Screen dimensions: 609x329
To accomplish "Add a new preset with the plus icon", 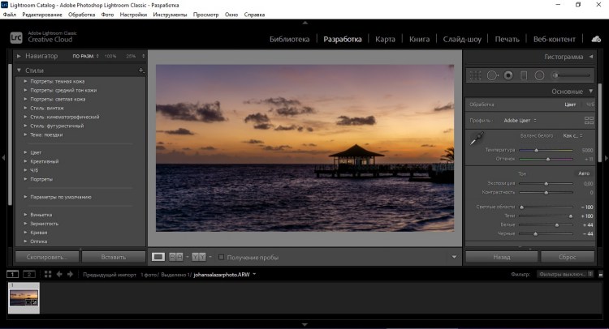I will pyautogui.click(x=140, y=70).
